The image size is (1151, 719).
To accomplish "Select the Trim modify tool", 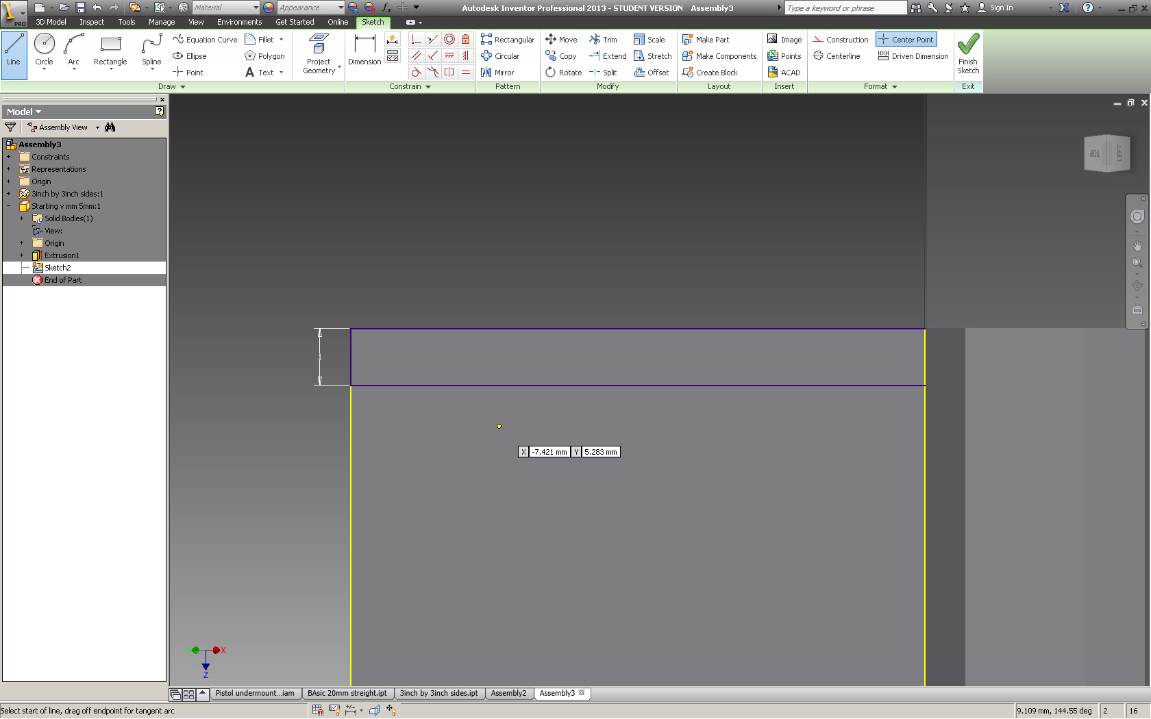I will coord(603,40).
